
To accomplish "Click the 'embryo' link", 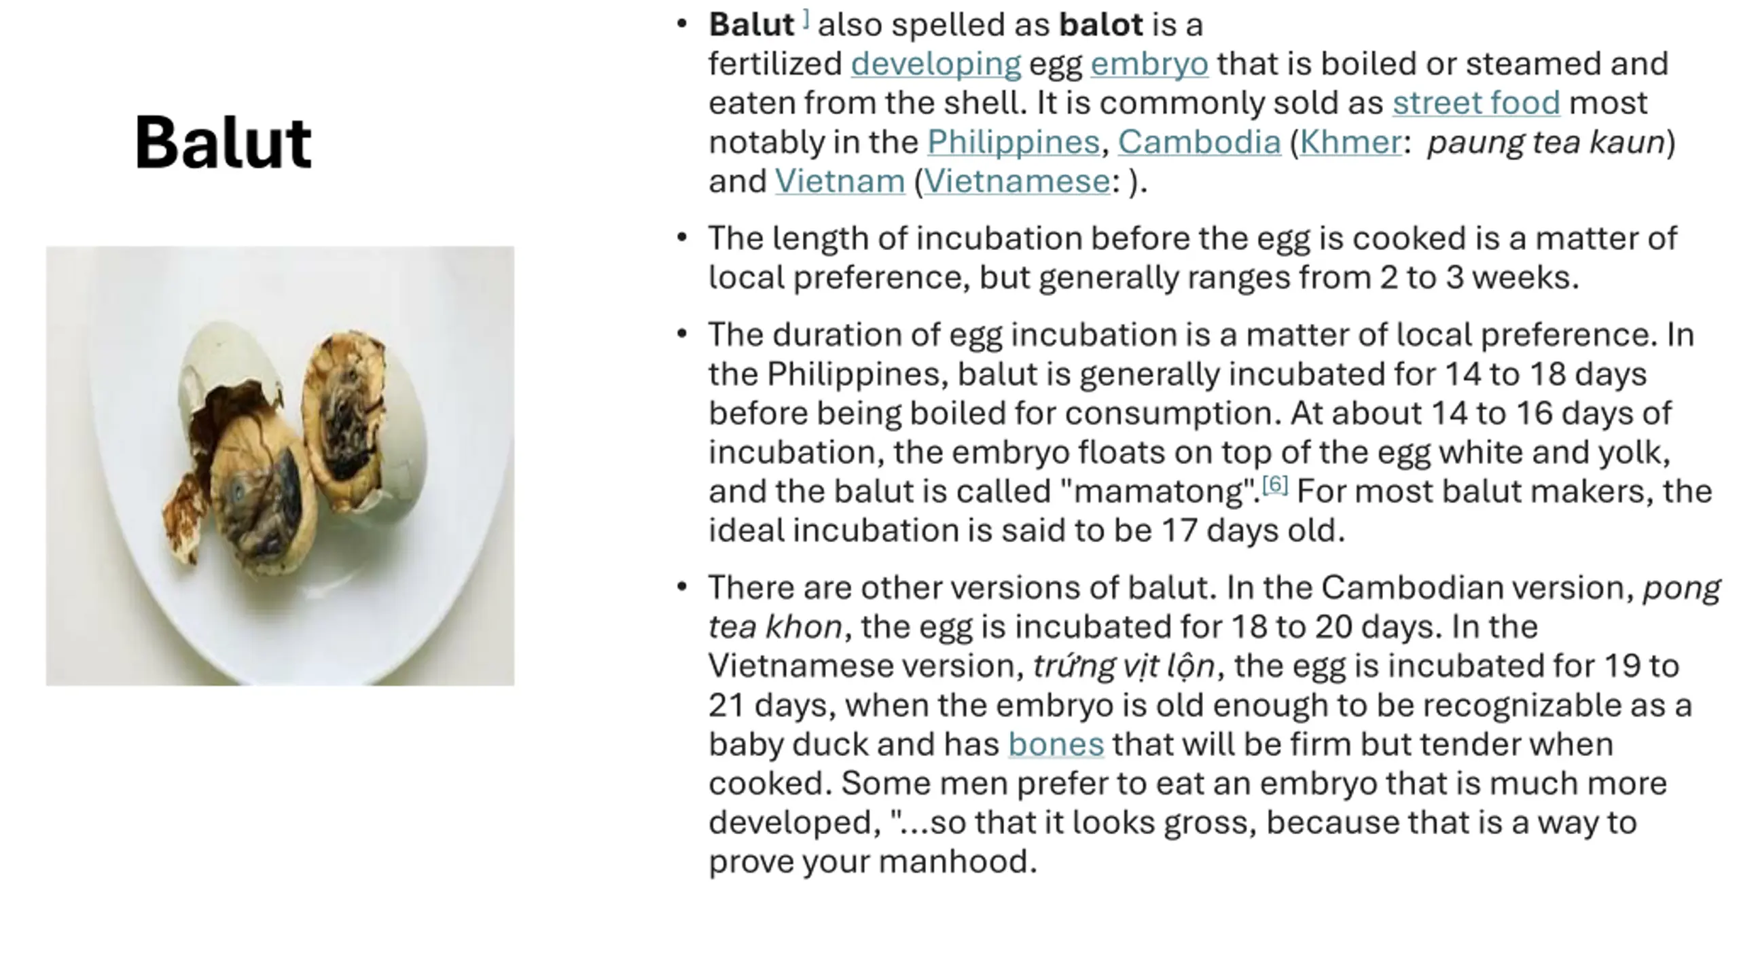I will point(1149,65).
